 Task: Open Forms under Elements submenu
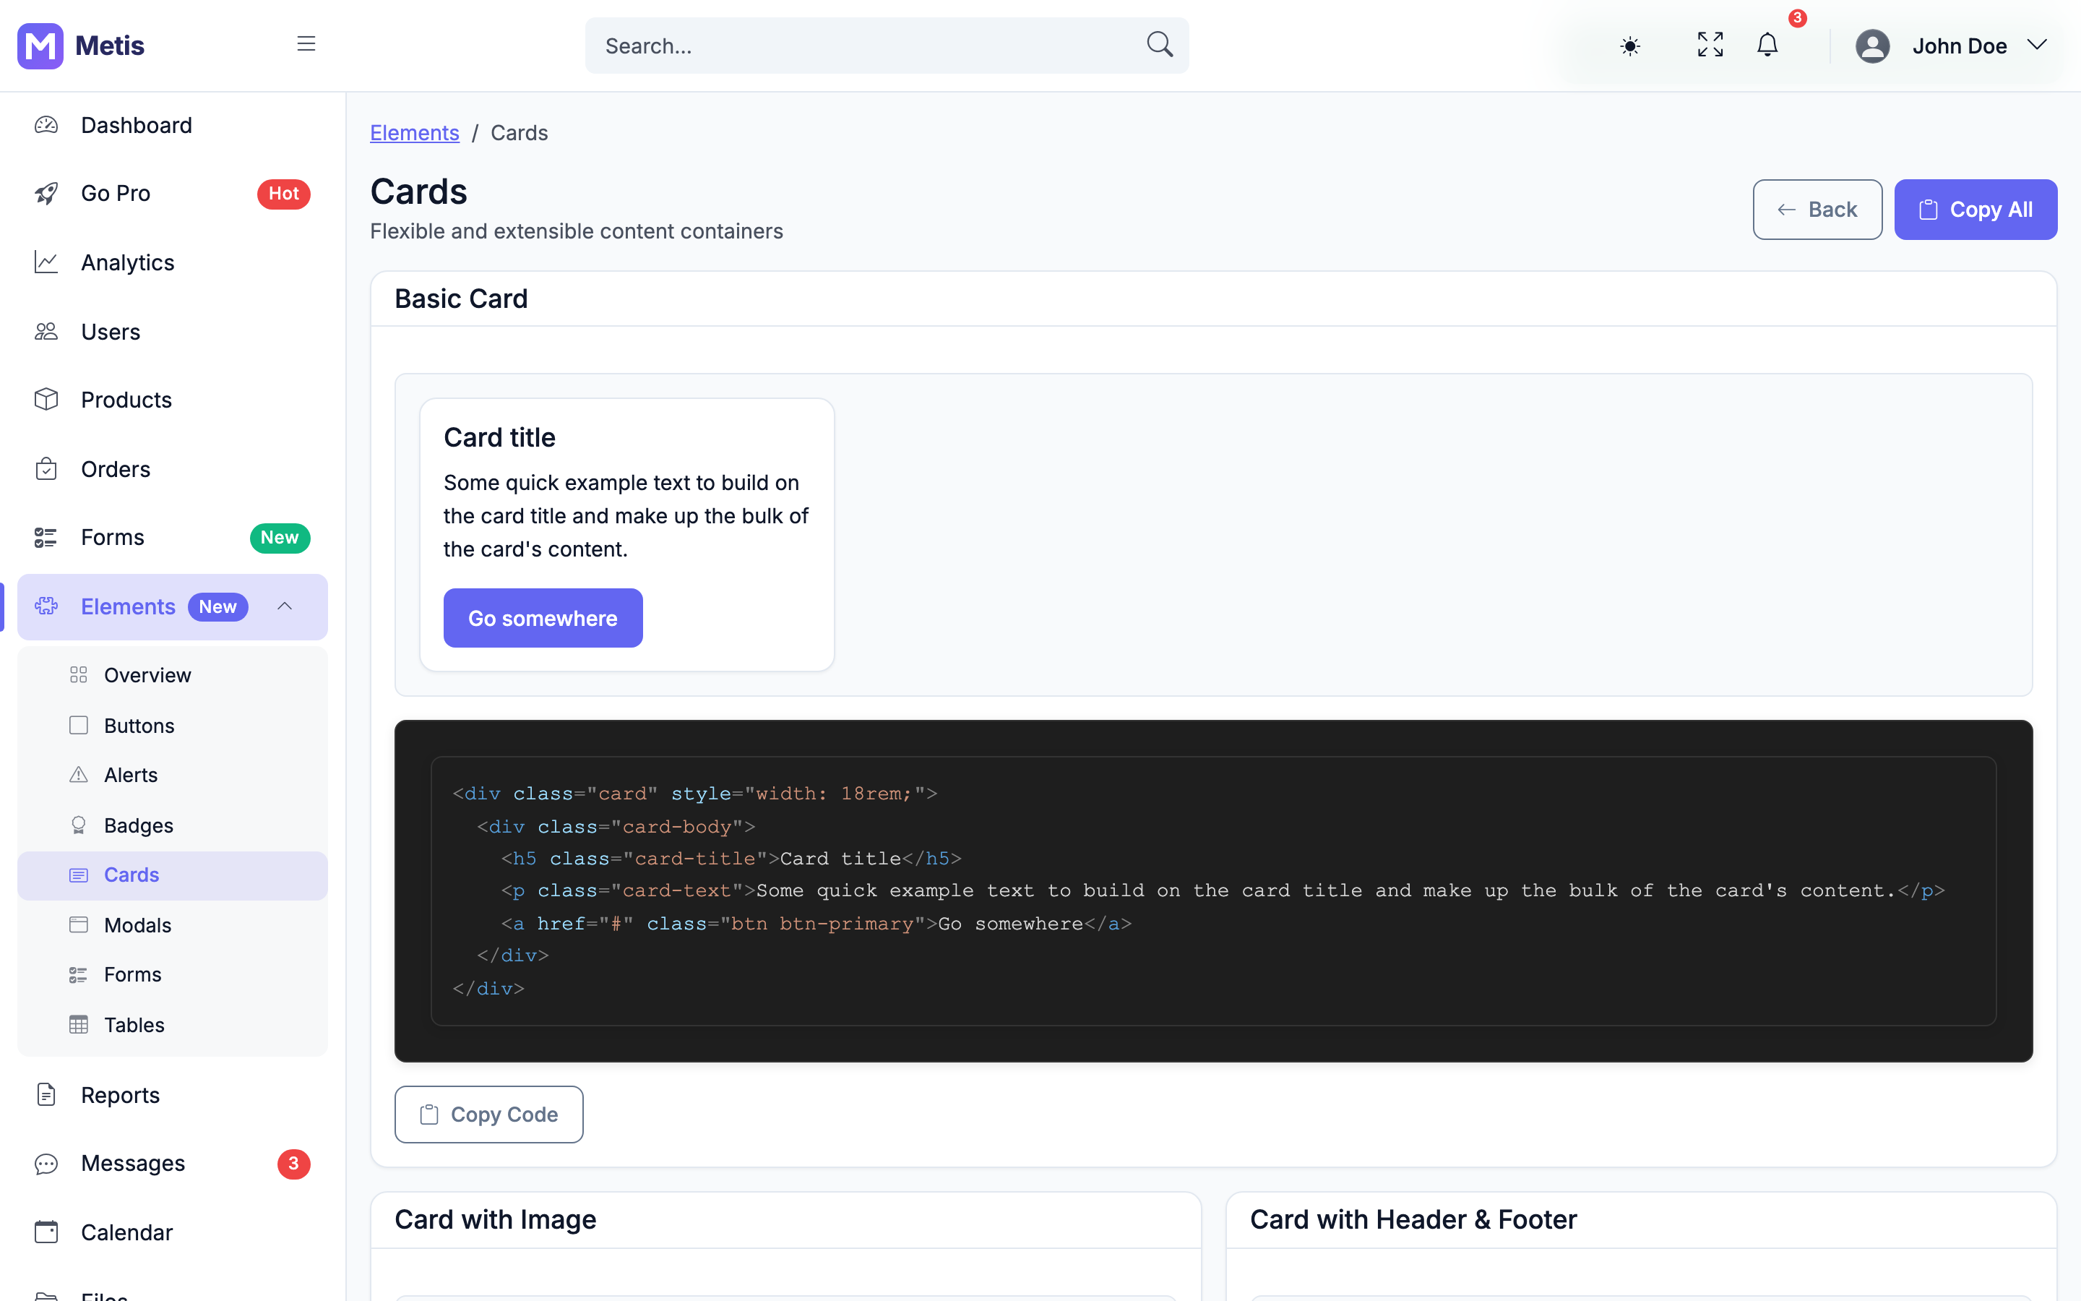[x=172, y=975]
